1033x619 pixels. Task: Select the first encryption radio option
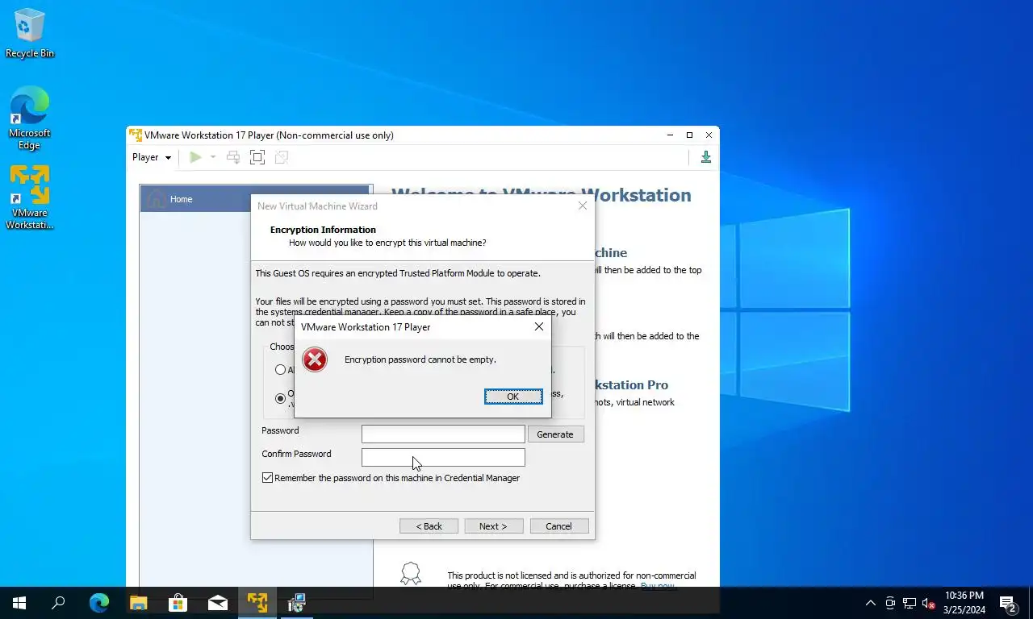[280, 370]
